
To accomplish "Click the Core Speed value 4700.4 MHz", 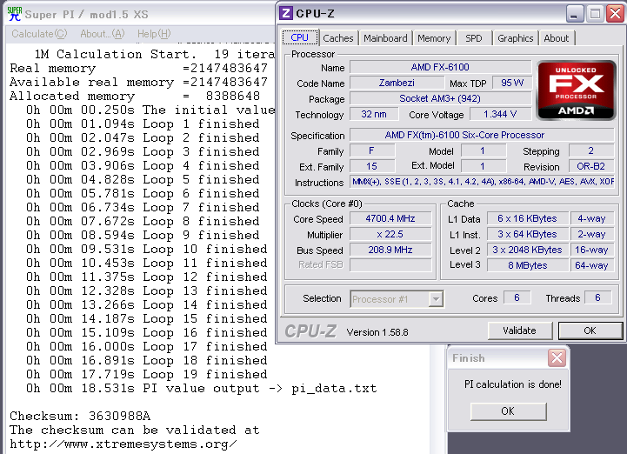I will coord(390,219).
